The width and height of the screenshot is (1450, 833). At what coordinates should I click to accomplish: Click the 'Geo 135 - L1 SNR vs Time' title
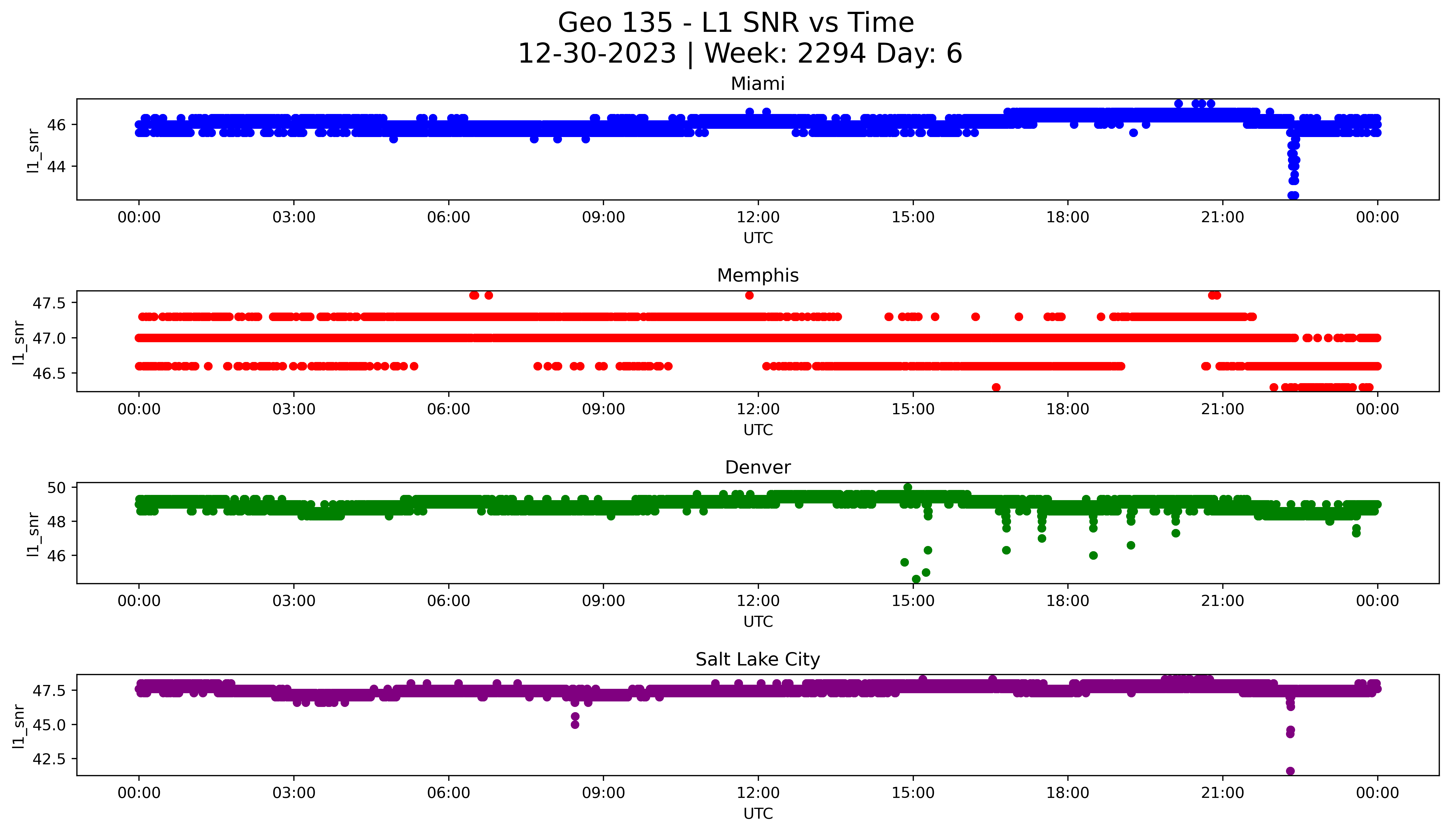point(736,23)
